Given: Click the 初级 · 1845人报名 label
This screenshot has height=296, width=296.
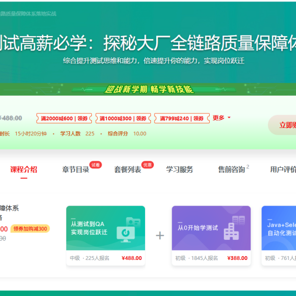Looking at the screenshot, I should click(x=196, y=258).
